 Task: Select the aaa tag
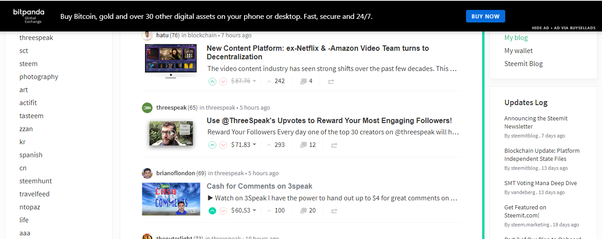[x=25, y=233]
